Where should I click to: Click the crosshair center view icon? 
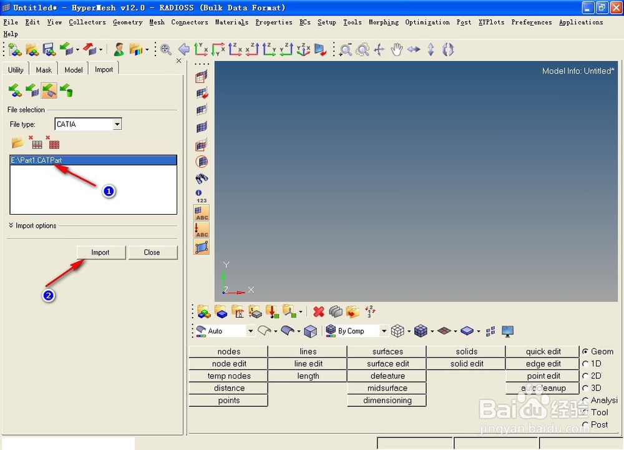(x=379, y=49)
